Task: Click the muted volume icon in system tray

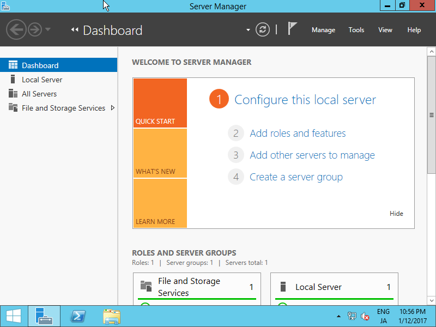Action: (365, 316)
